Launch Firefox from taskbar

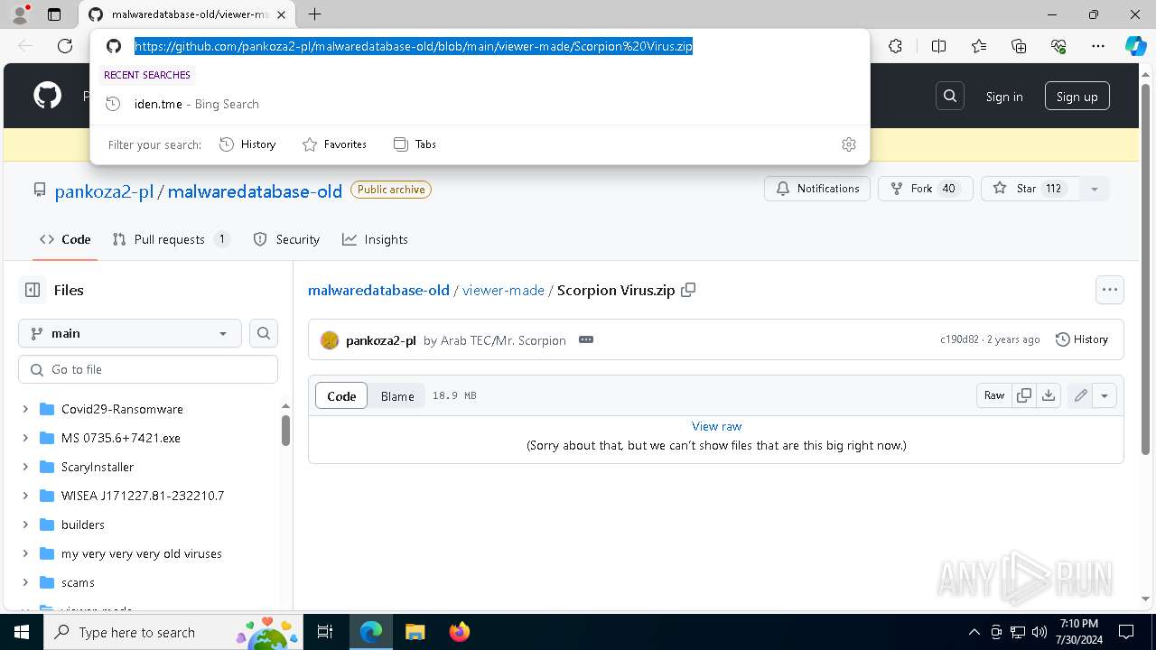[460, 632]
